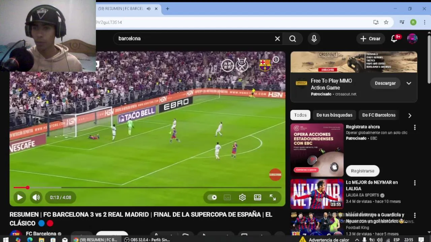Open ESP language input selector
This screenshot has width=431, height=242.
397,240
